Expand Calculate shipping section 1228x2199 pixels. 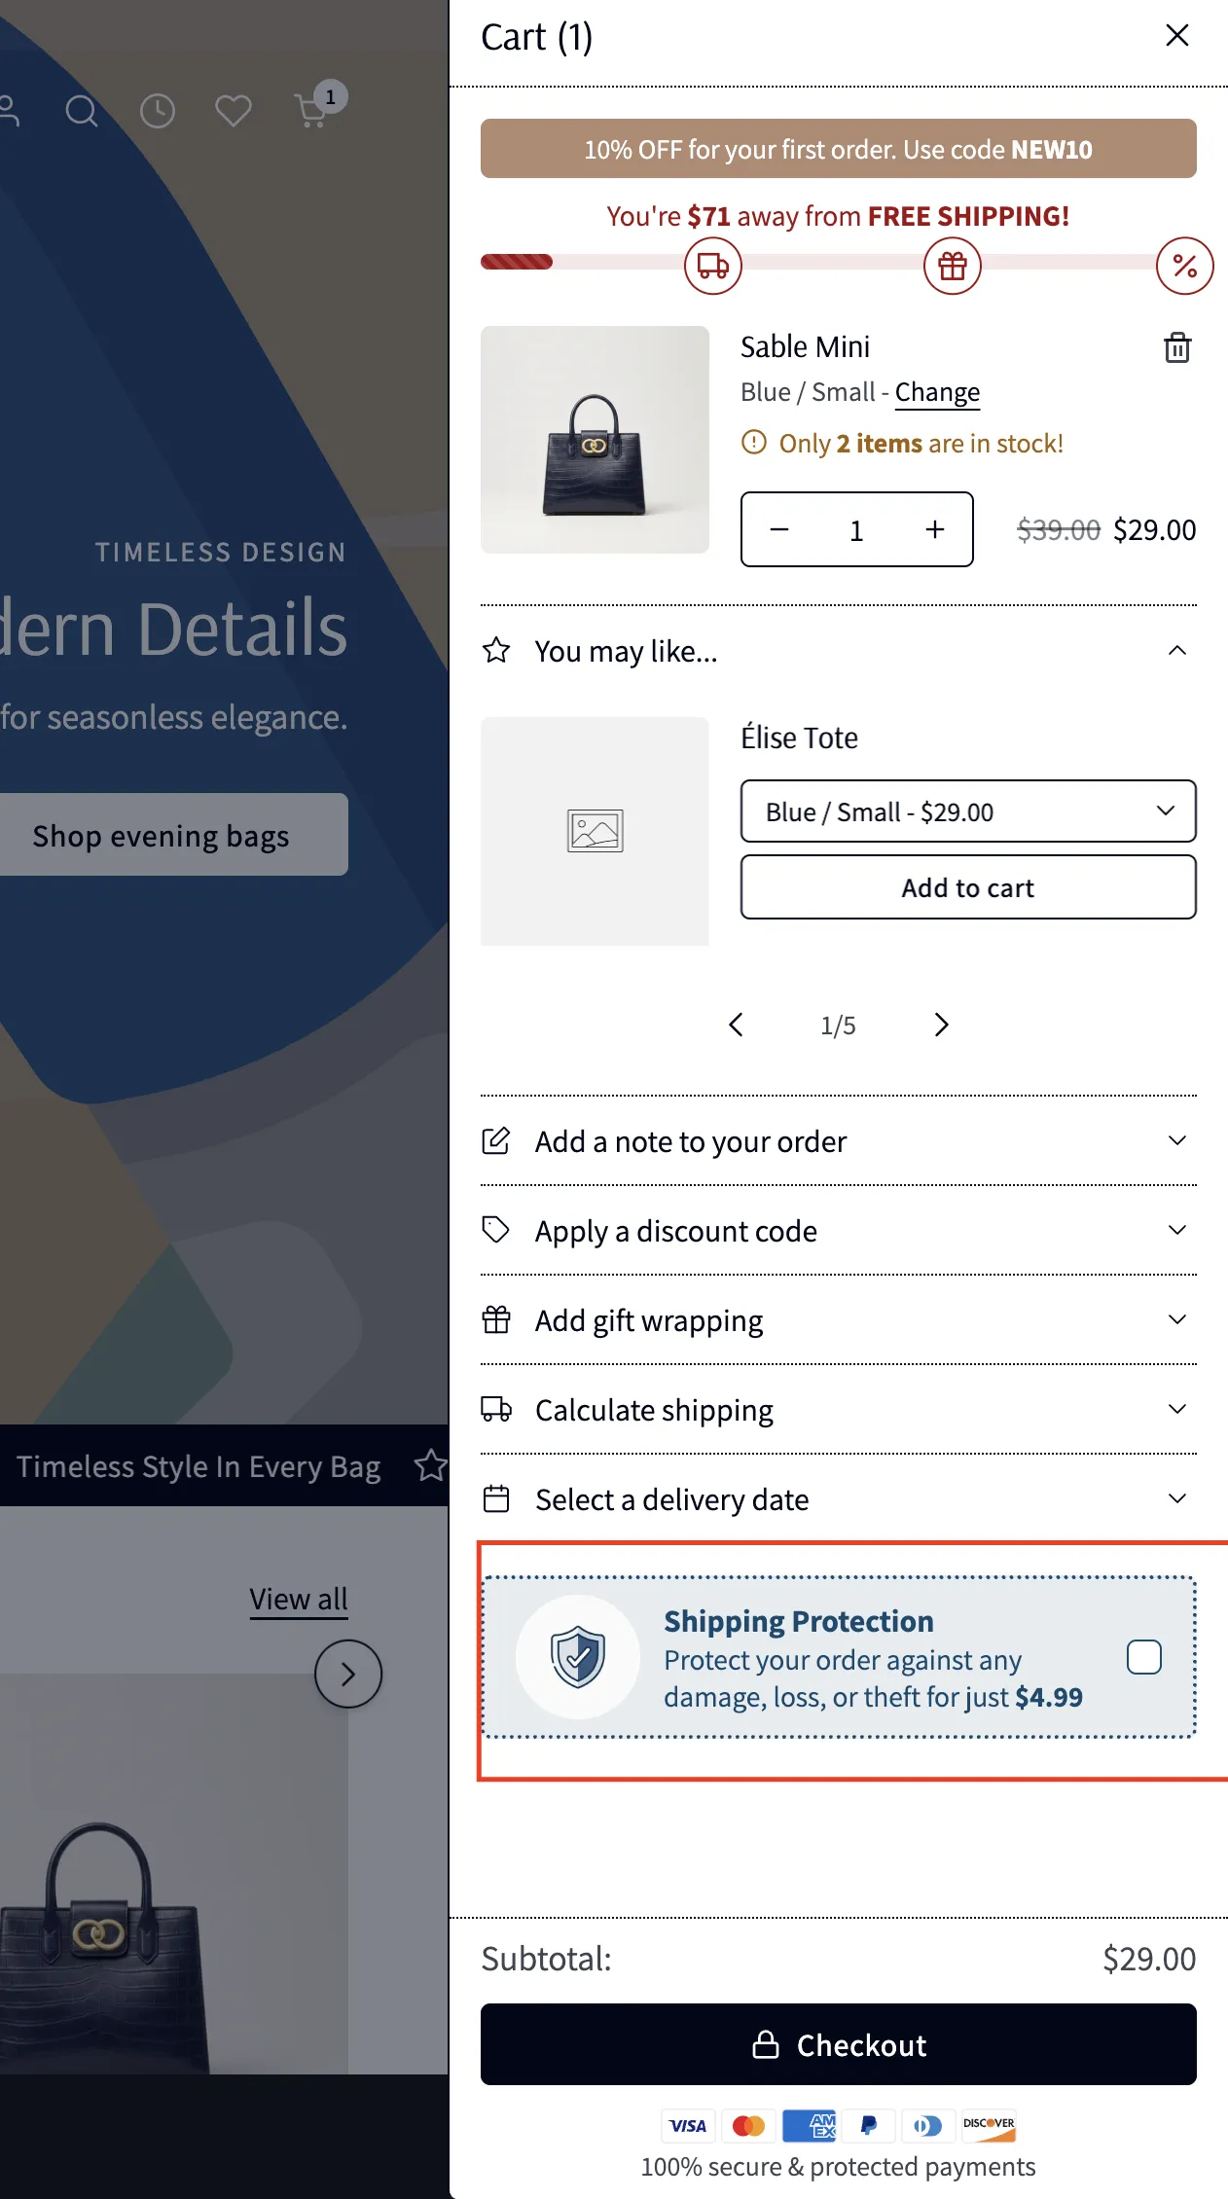838,1410
